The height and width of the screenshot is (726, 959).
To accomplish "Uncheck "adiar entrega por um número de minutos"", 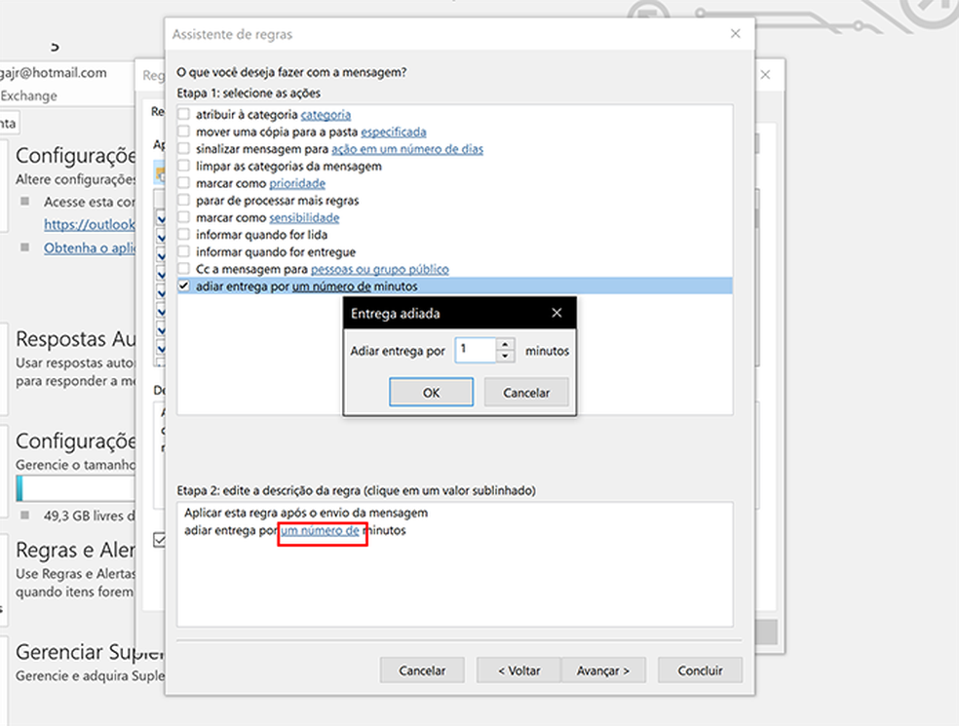I will tap(185, 286).
